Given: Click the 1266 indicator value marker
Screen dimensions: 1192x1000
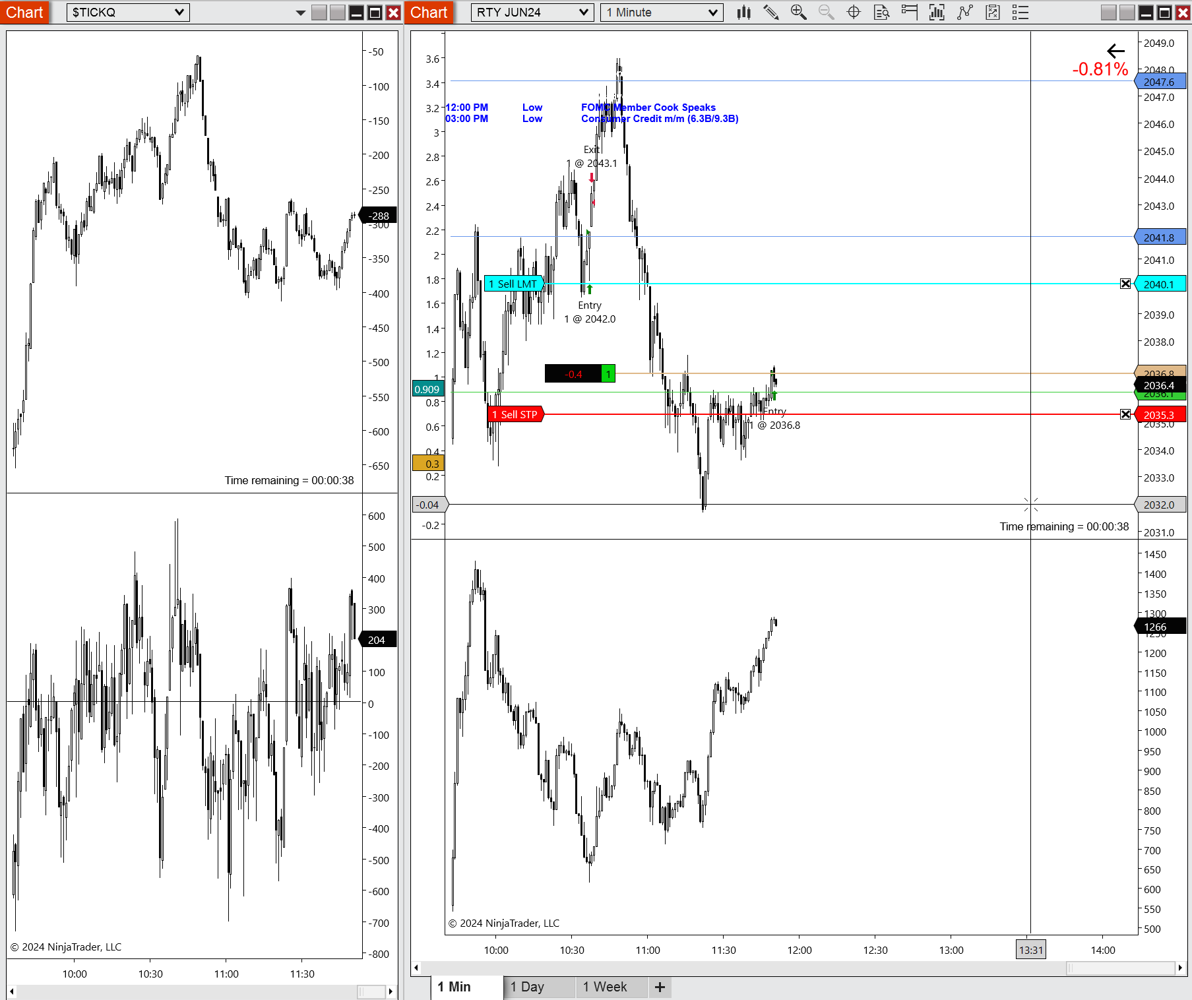Looking at the screenshot, I should [1160, 627].
